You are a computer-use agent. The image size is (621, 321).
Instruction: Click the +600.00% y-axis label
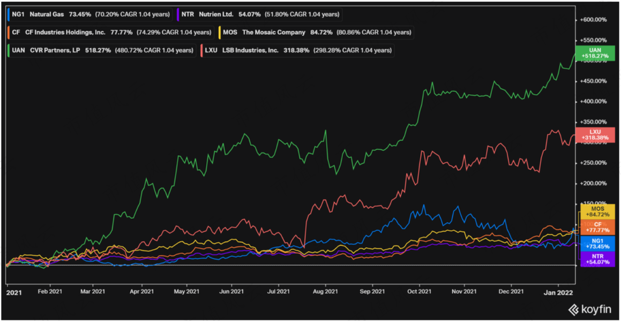point(593,19)
